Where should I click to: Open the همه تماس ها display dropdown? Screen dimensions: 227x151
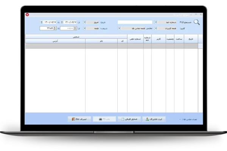[119, 28]
